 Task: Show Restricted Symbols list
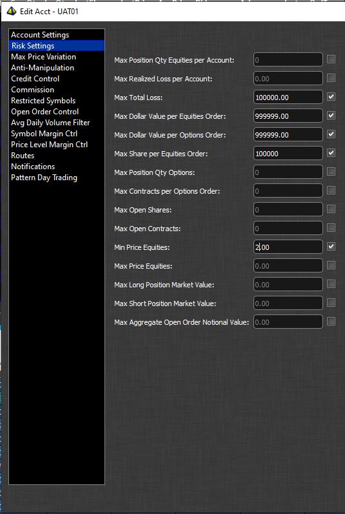tap(57, 101)
